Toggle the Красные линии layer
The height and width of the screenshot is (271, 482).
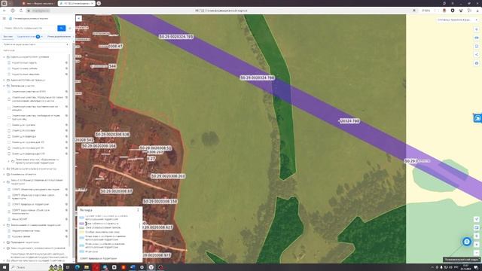(x=9, y=236)
